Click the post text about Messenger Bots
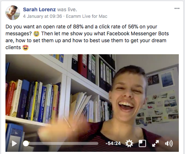185x154 pixels. [87, 37]
